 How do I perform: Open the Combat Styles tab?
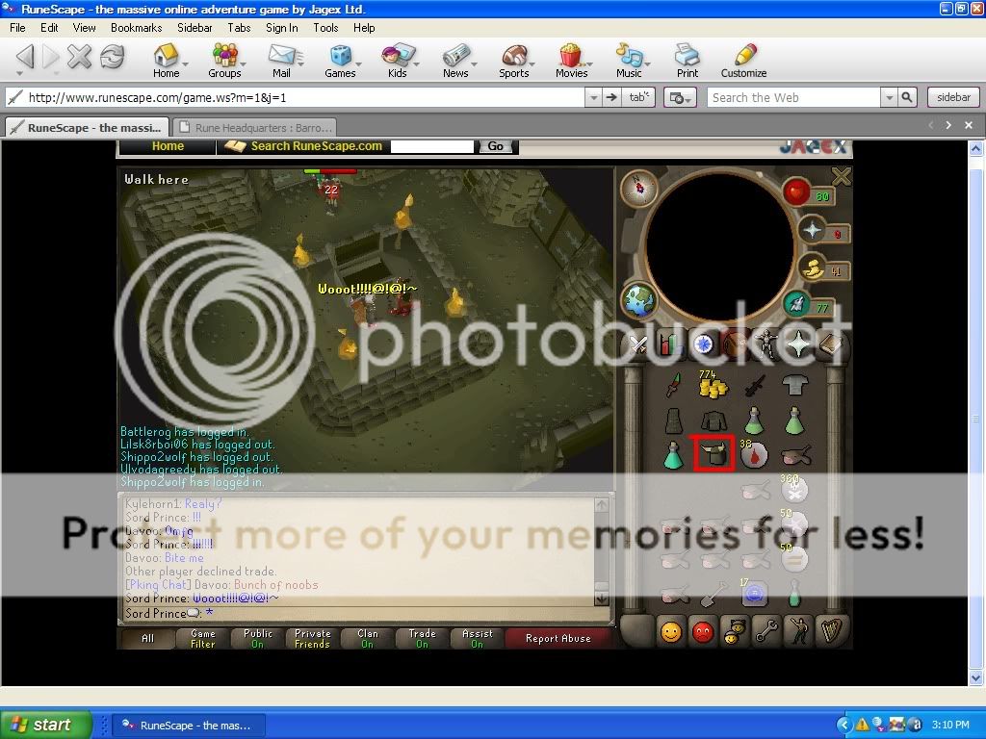[638, 344]
